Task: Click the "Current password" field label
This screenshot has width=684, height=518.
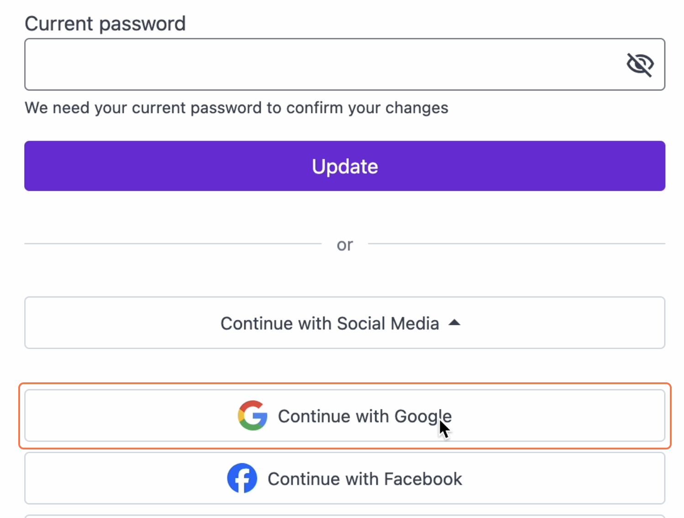Action: click(x=105, y=24)
